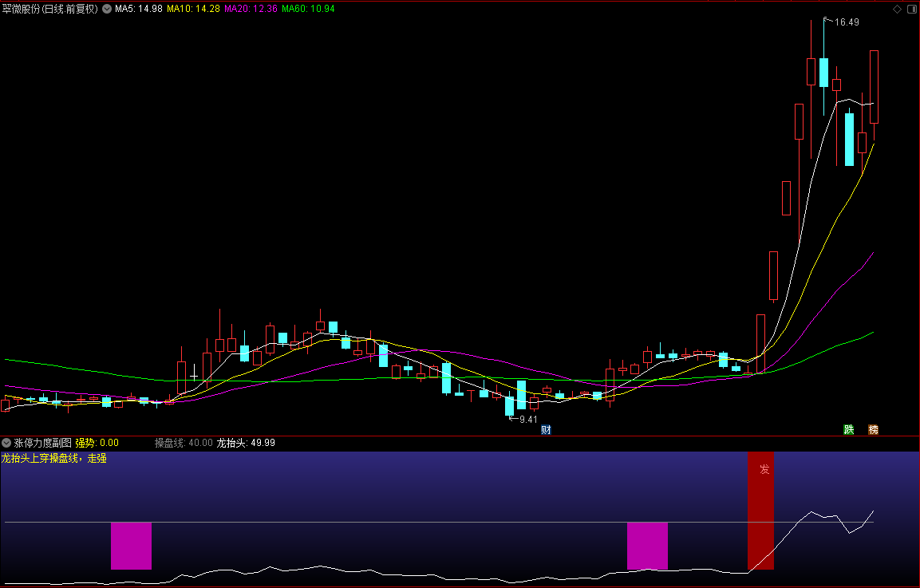Click the 9.41 low price label

[x=528, y=420]
